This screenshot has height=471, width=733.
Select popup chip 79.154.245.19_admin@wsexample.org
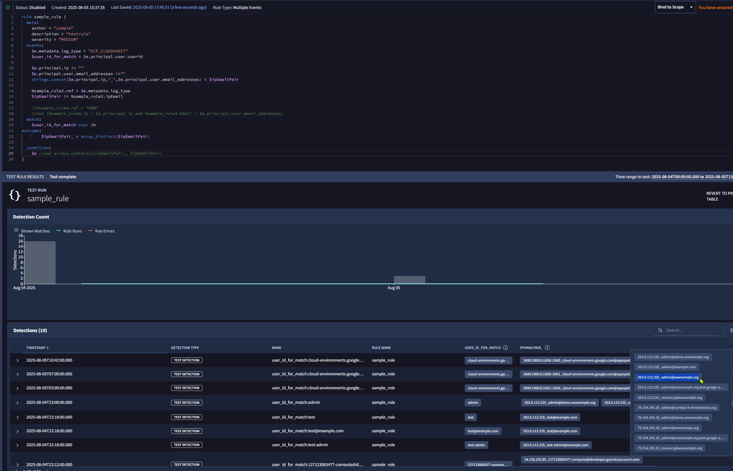(x=668, y=428)
